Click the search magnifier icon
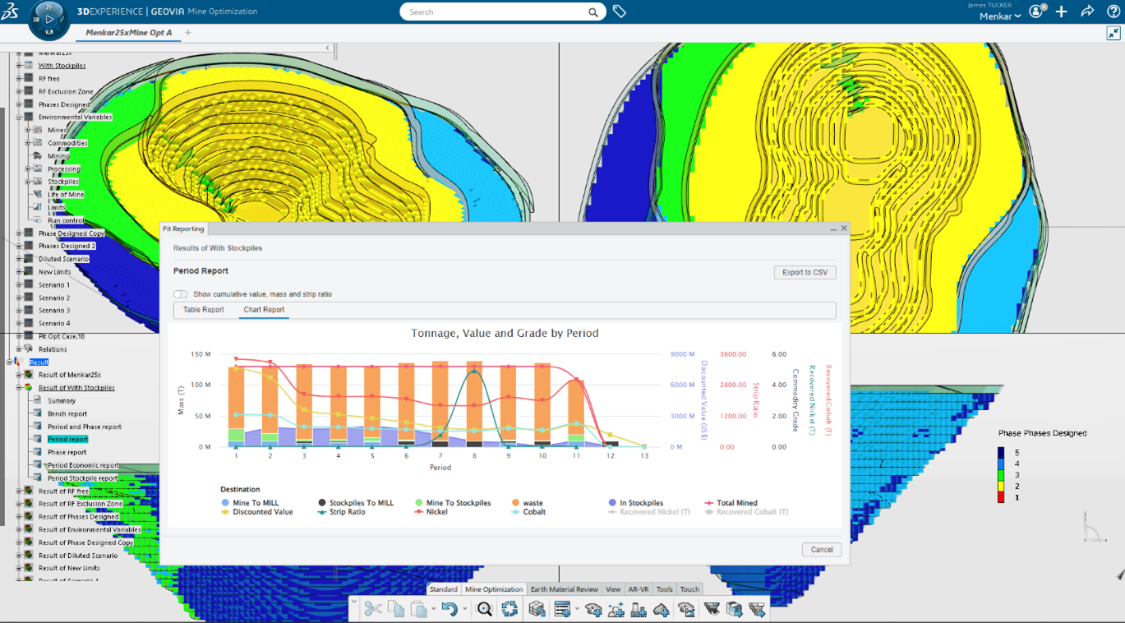This screenshot has height=623, width=1125. tap(593, 12)
